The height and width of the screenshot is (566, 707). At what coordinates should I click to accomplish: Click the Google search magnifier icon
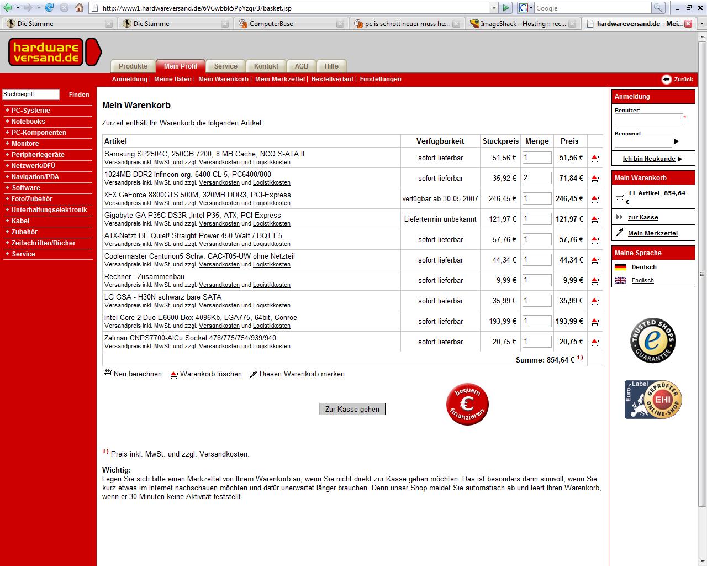click(x=658, y=8)
